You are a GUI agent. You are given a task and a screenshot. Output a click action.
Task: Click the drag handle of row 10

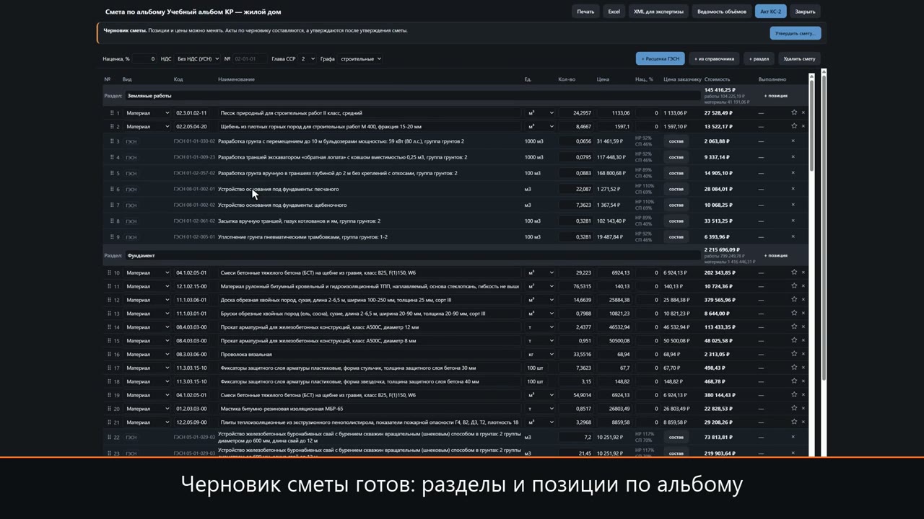[112, 273]
